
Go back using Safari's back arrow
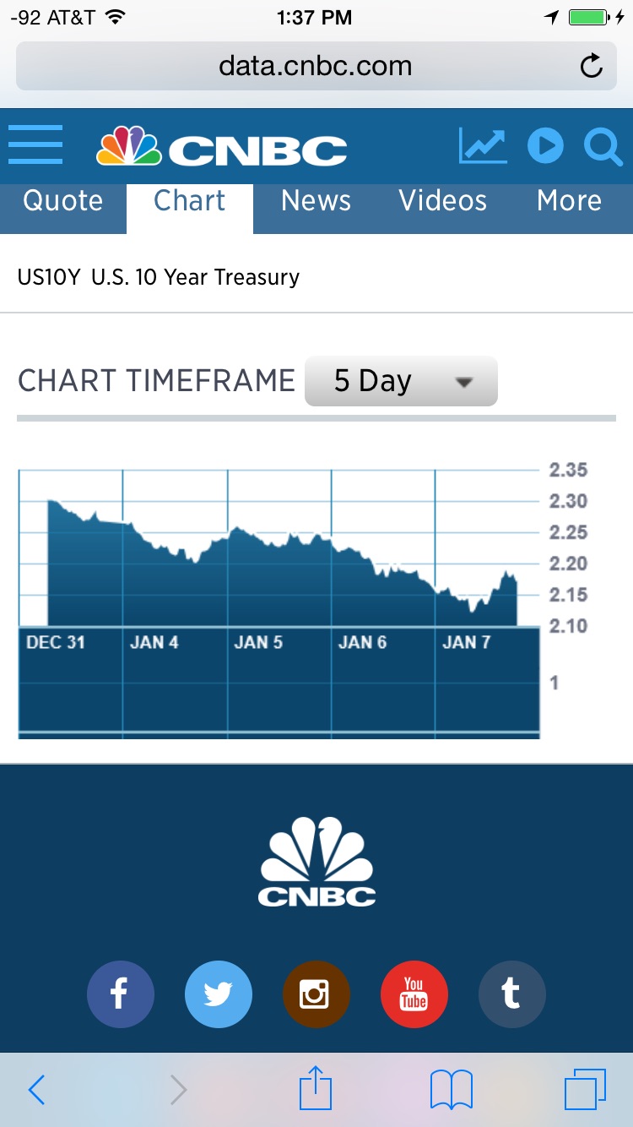36,1090
